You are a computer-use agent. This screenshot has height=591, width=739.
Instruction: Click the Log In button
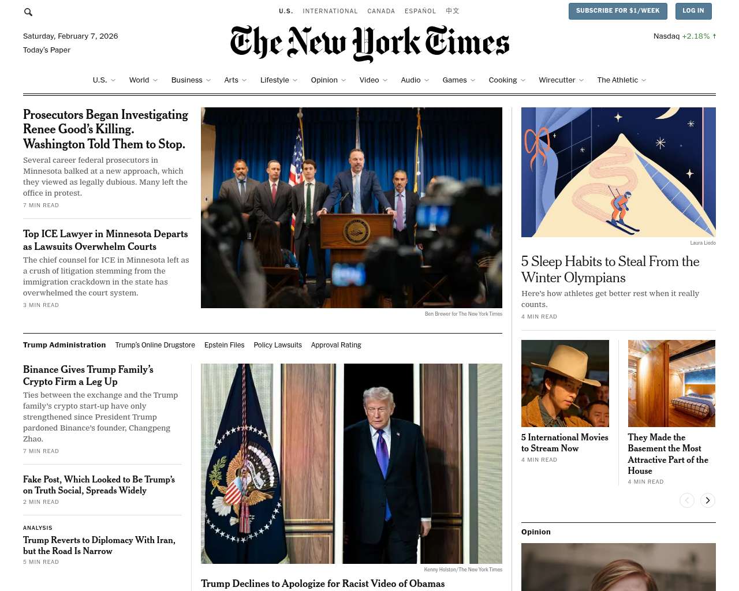click(x=693, y=11)
